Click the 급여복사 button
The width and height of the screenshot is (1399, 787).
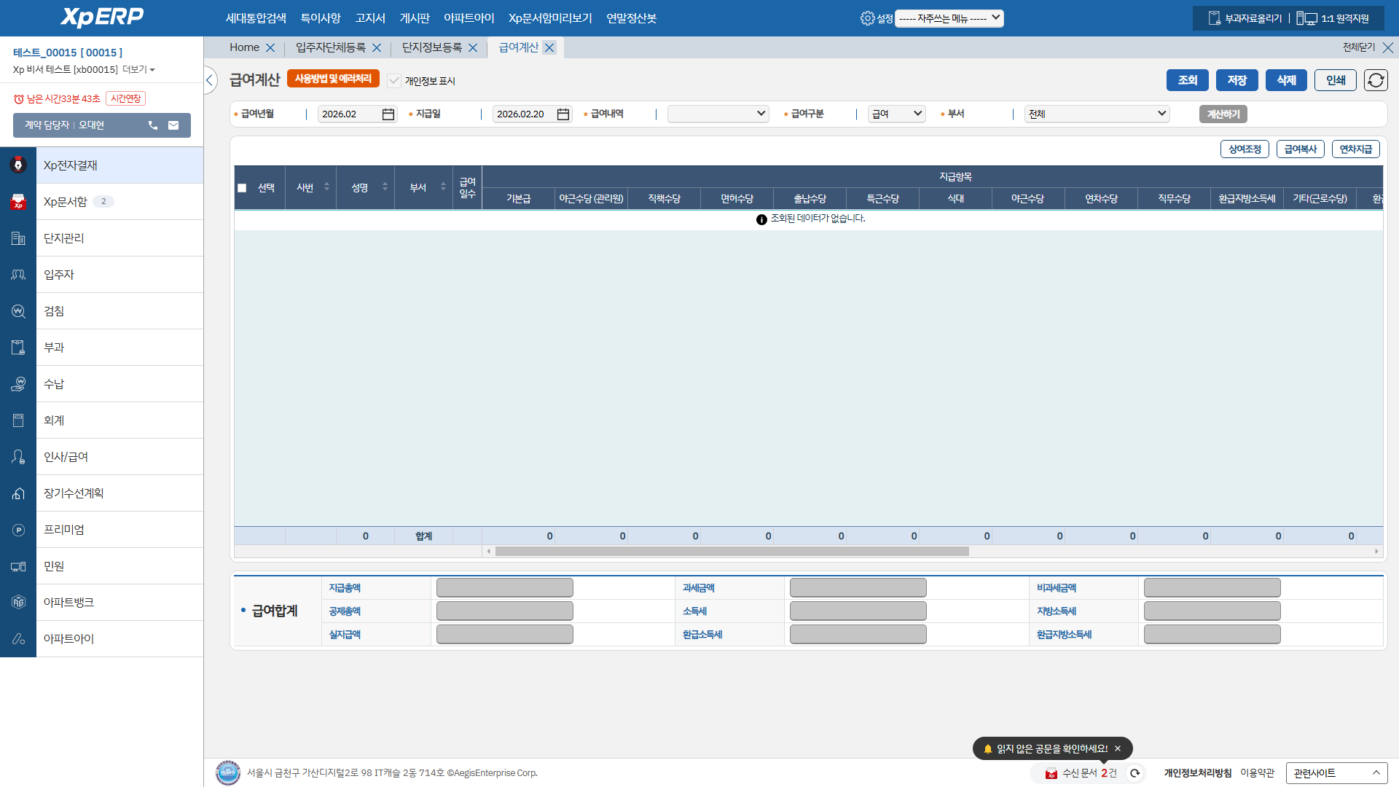(x=1300, y=149)
